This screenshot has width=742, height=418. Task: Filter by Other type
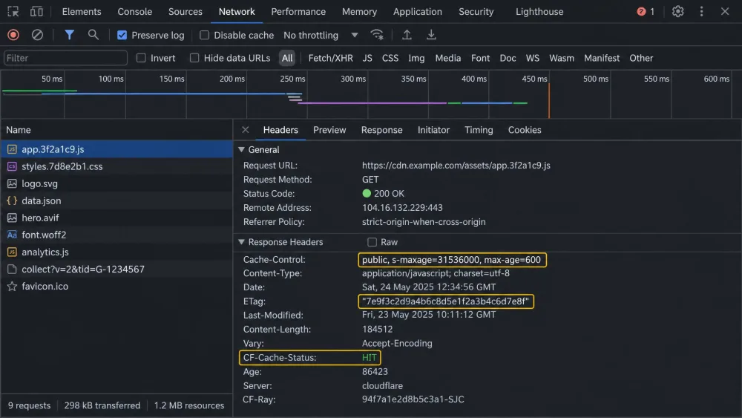tap(641, 58)
